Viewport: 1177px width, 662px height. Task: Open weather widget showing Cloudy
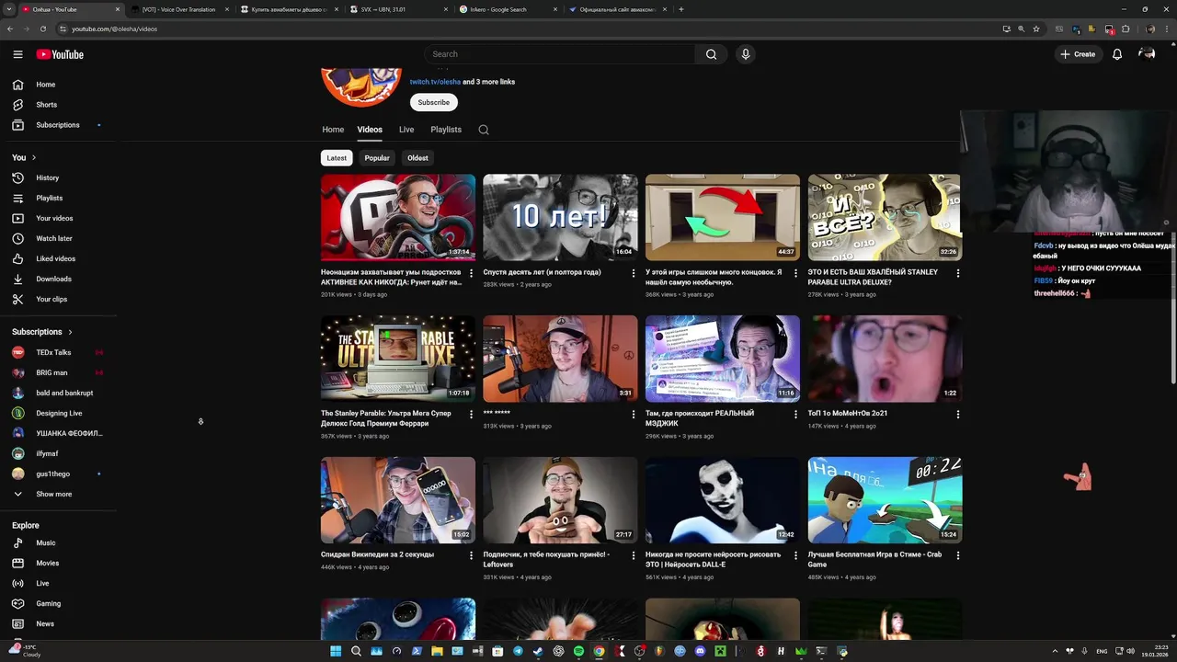pyautogui.click(x=25, y=651)
